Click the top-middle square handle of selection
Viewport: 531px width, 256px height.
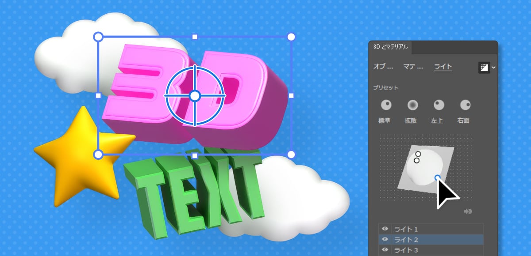coord(195,37)
